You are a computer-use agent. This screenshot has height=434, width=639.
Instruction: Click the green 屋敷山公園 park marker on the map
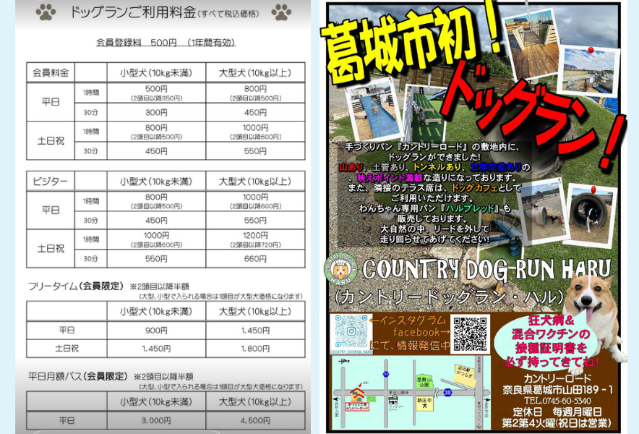(x=424, y=382)
